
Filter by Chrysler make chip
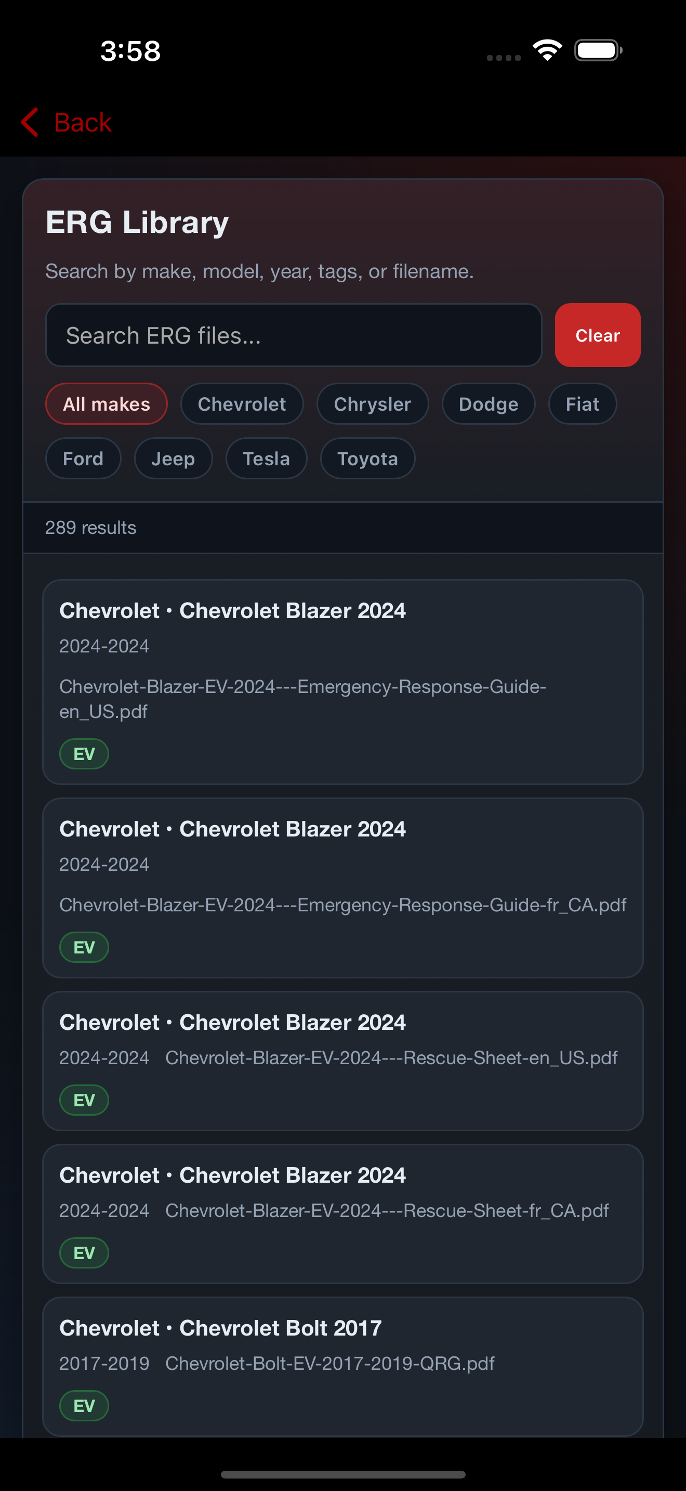[x=372, y=404]
